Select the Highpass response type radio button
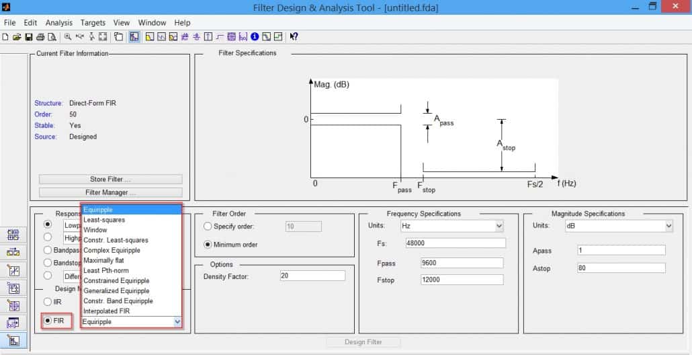The height and width of the screenshot is (355, 692). pos(48,237)
